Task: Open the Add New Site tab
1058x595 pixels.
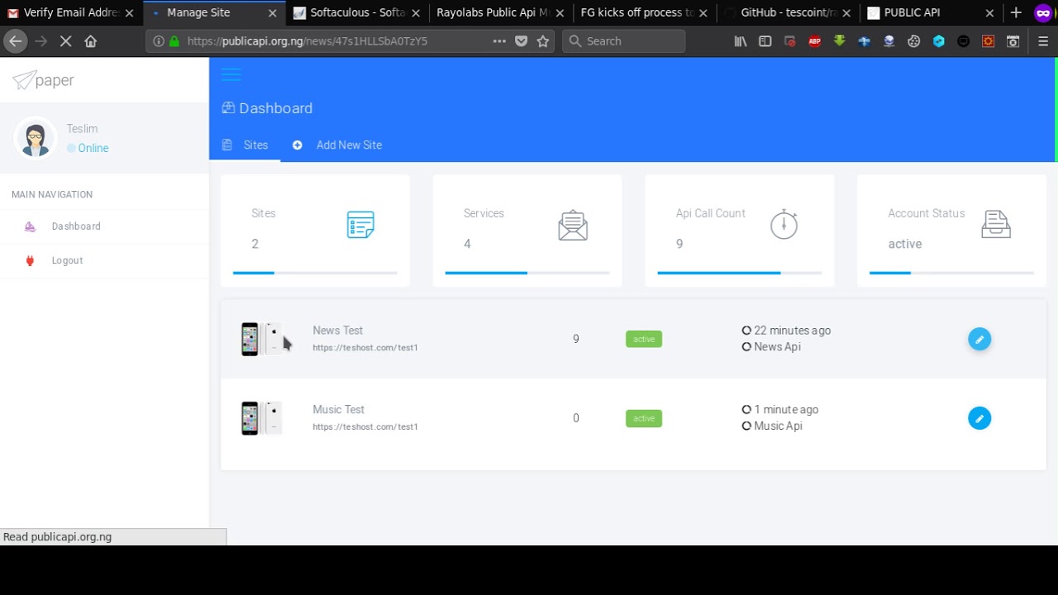Action: (337, 145)
